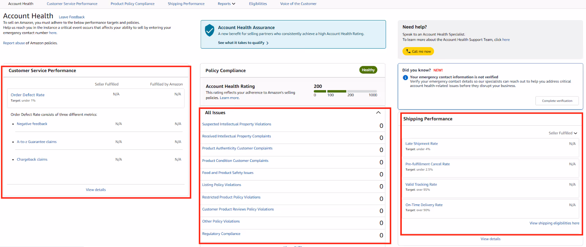Screen dimensions: 586x247
Task: Click the Account Health Assurance shield icon
Action: (209, 30)
